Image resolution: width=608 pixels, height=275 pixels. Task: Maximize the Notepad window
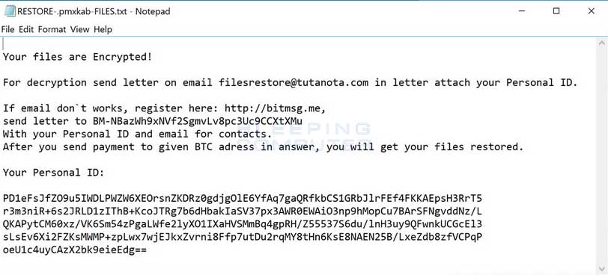(x=556, y=11)
